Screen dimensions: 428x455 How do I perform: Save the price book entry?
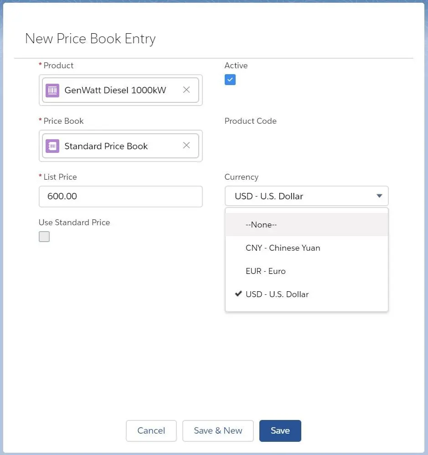pyautogui.click(x=280, y=430)
